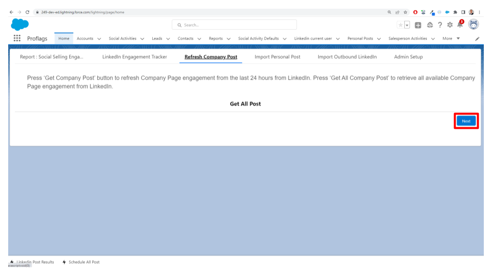Screen dimensions: 492x276
Task: Open the Contacts navigation tab
Action: tap(186, 38)
